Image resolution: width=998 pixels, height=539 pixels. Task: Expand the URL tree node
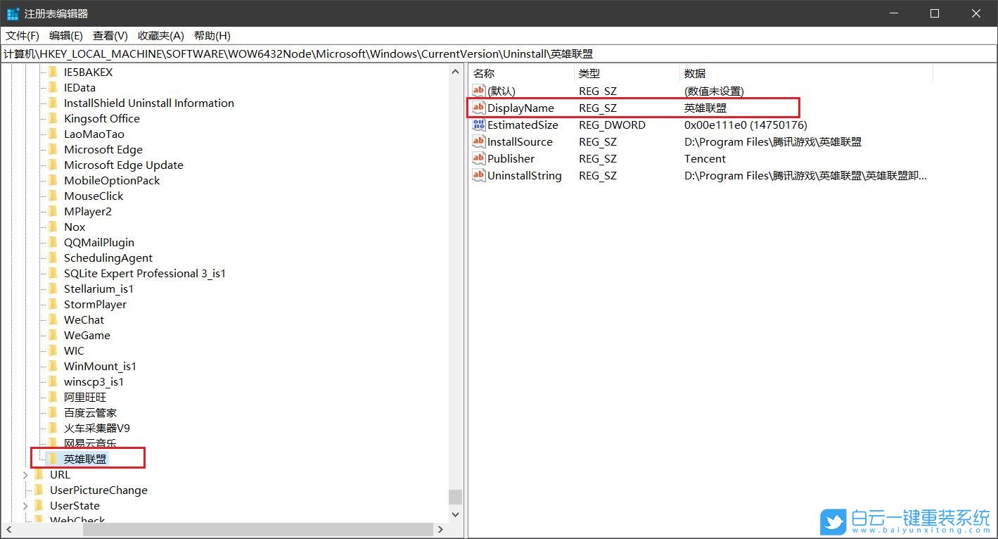click(x=26, y=474)
